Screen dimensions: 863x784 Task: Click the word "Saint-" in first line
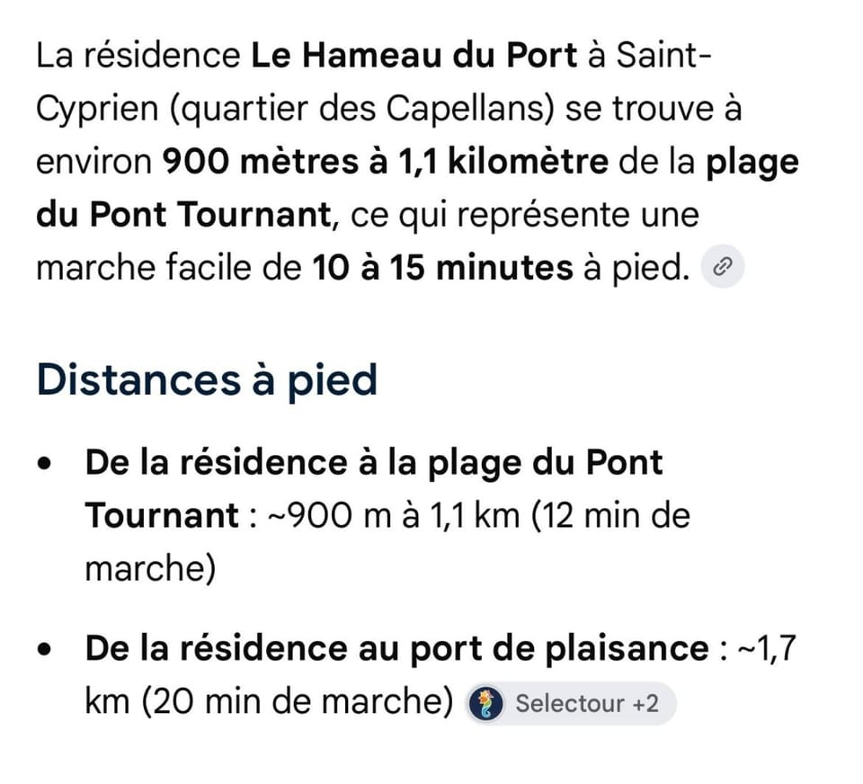(x=663, y=56)
